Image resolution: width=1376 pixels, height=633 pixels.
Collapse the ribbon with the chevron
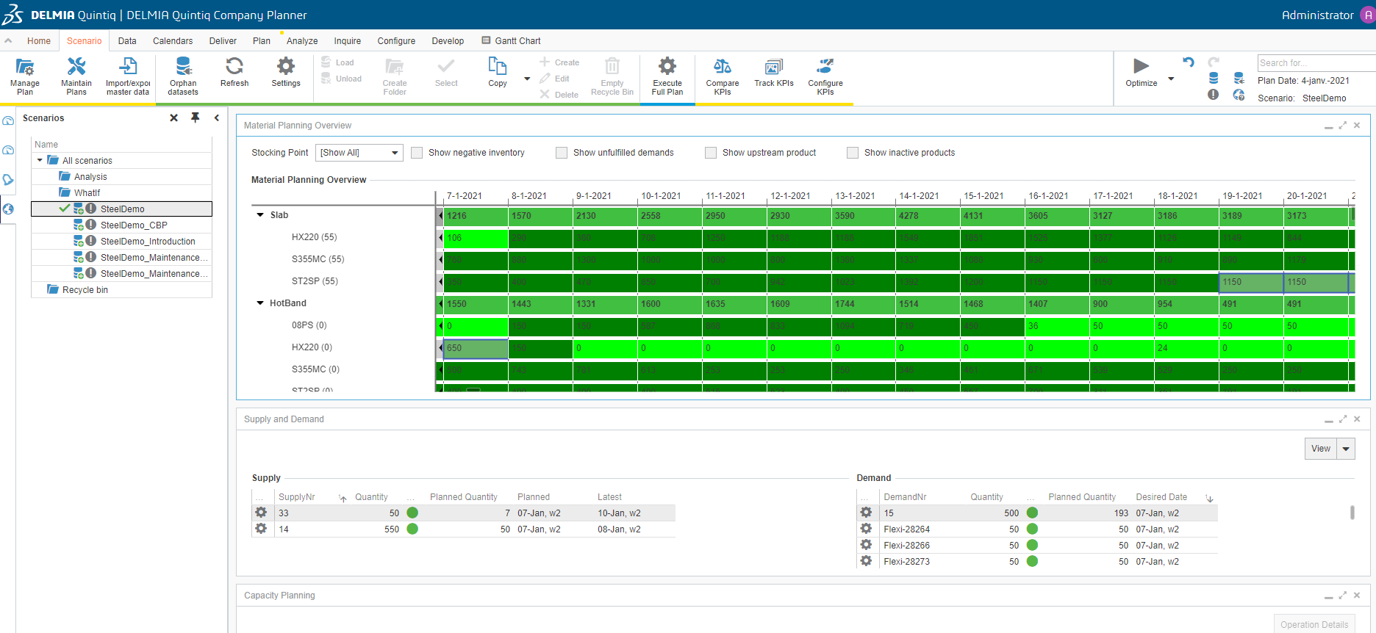tap(8, 41)
